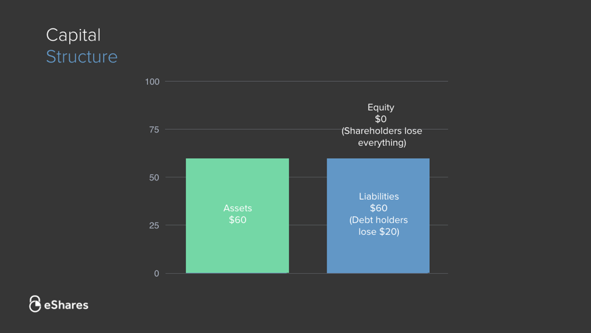Click the eShares wordmark text
Viewport: 591px width, 333px height.
pos(66,305)
